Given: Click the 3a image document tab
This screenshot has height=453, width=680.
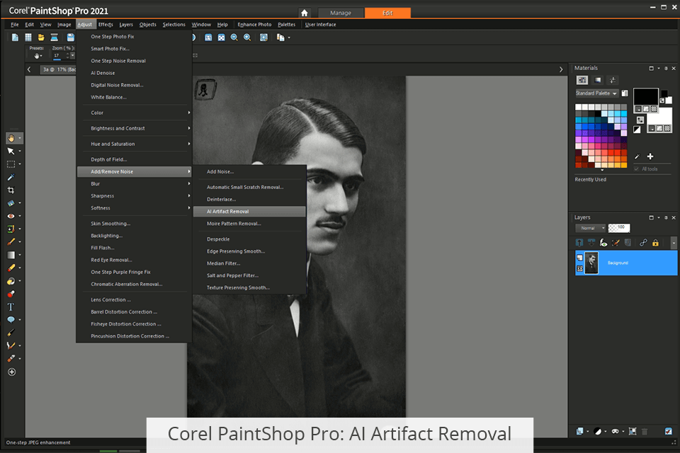Looking at the screenshot, I should pos(58,69).
